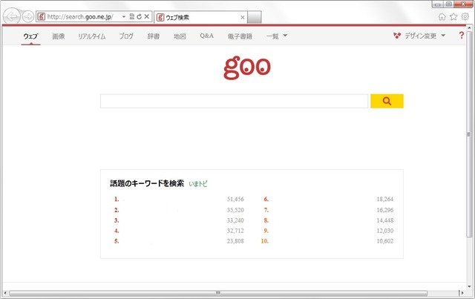
Task: Click the count 51,456 in ranking
Action: click(235, 200)
